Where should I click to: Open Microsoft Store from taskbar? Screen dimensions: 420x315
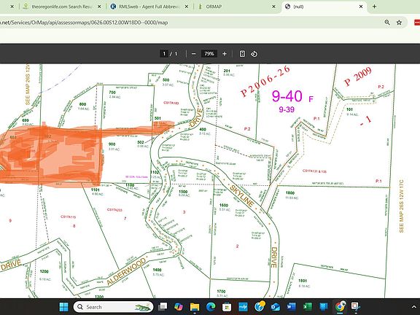click(x=227, y=307)
